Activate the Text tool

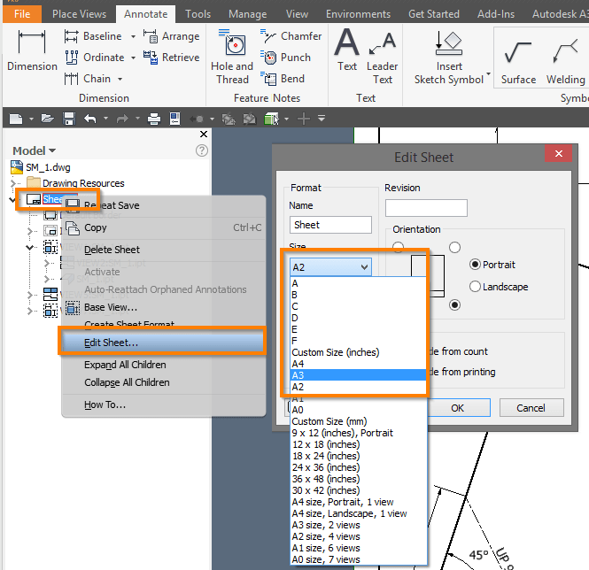346,50
